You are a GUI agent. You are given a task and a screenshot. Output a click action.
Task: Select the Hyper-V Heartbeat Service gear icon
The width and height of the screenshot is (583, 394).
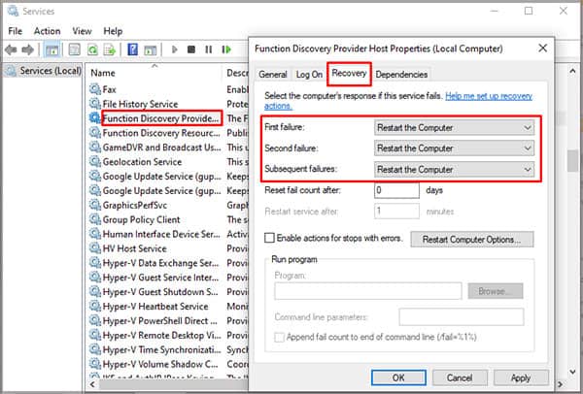click(x=95, y=307)
